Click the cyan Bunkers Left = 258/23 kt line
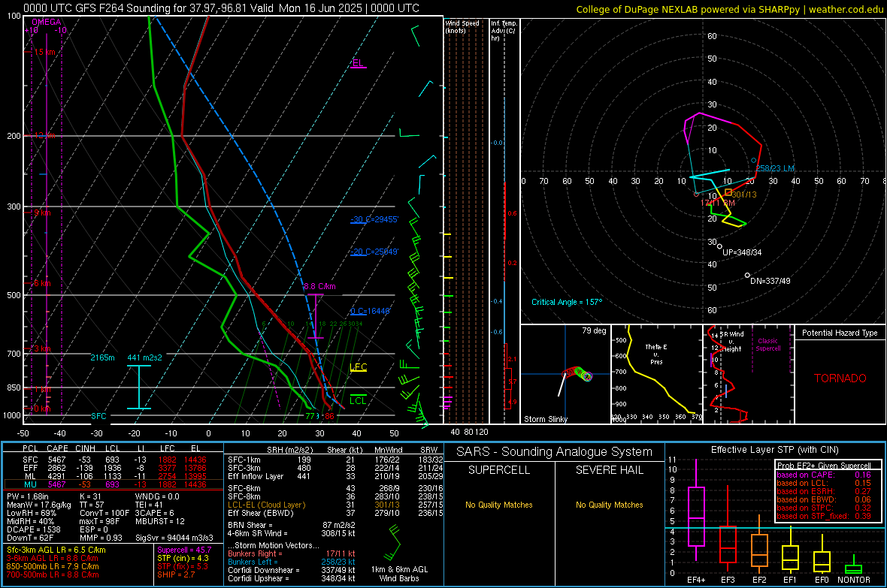 click(292, 562)
